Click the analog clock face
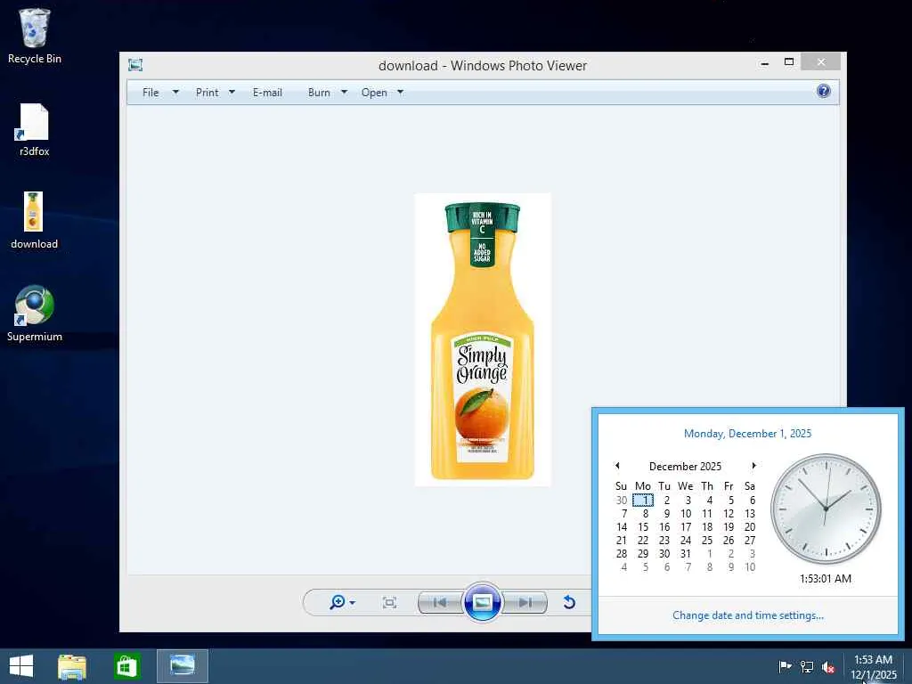The image size is (912, 684). pyautogui.click(x=826, y=509)
